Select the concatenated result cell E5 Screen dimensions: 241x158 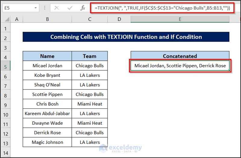click(180, 65)
